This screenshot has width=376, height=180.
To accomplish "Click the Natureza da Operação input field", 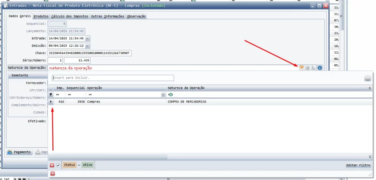I will 173,68.
